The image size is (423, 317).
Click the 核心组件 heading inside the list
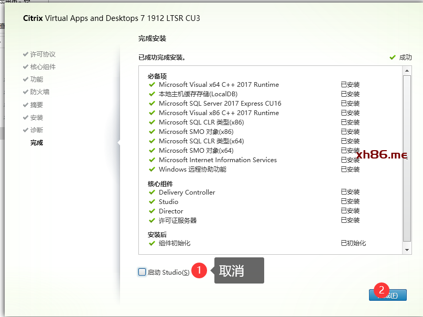pos(160,184)
